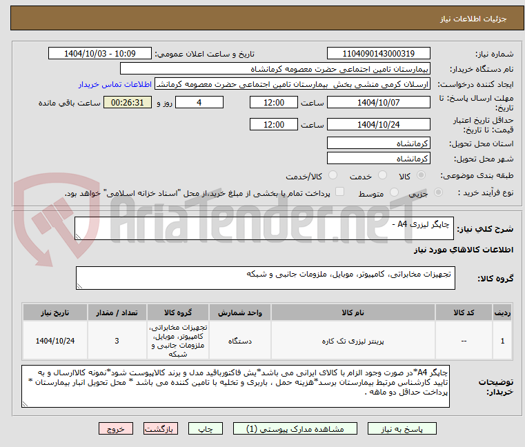Click the تاریخ نیاز column header
This screenshot has height=447, width=525.
pos(55,312)
